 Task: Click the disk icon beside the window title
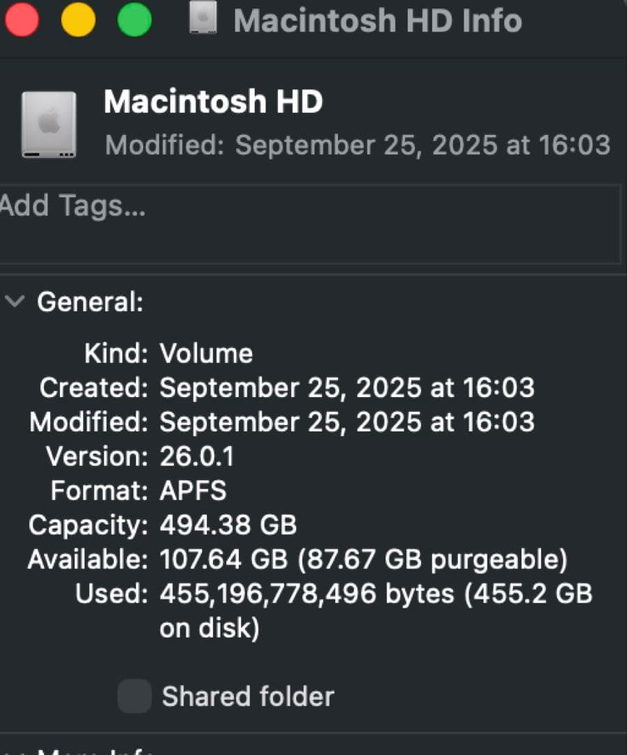pyautogui.click(x=203, y=20)
